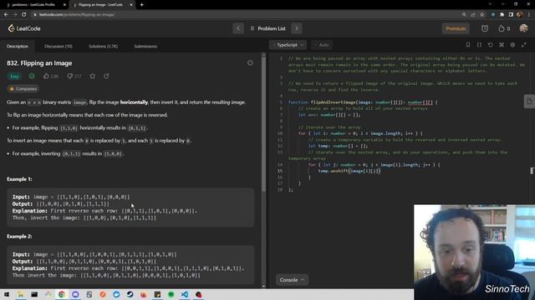Screen dimensions: 535x300
Task: Click the bookmark icon in editor toolbar
Action: coord(468,44)
